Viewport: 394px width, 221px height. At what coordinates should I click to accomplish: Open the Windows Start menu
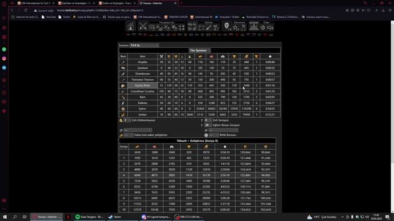tap(5, 217)
